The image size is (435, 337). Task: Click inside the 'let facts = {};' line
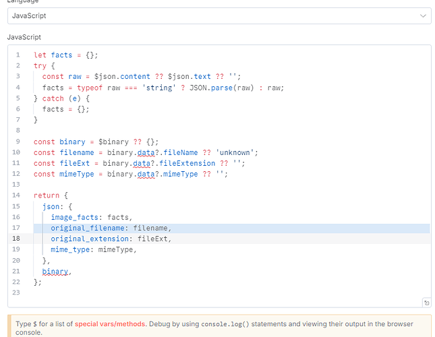click(65, 55)
